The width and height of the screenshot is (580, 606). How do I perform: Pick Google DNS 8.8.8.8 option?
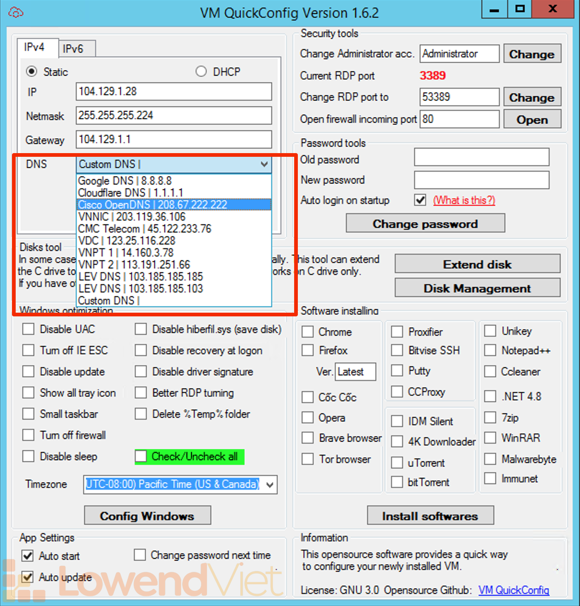[x=125, y=181]
